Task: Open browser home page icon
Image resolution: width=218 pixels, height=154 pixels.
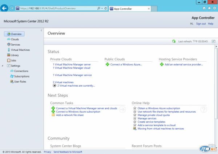Action: click(x=204, y=8)
